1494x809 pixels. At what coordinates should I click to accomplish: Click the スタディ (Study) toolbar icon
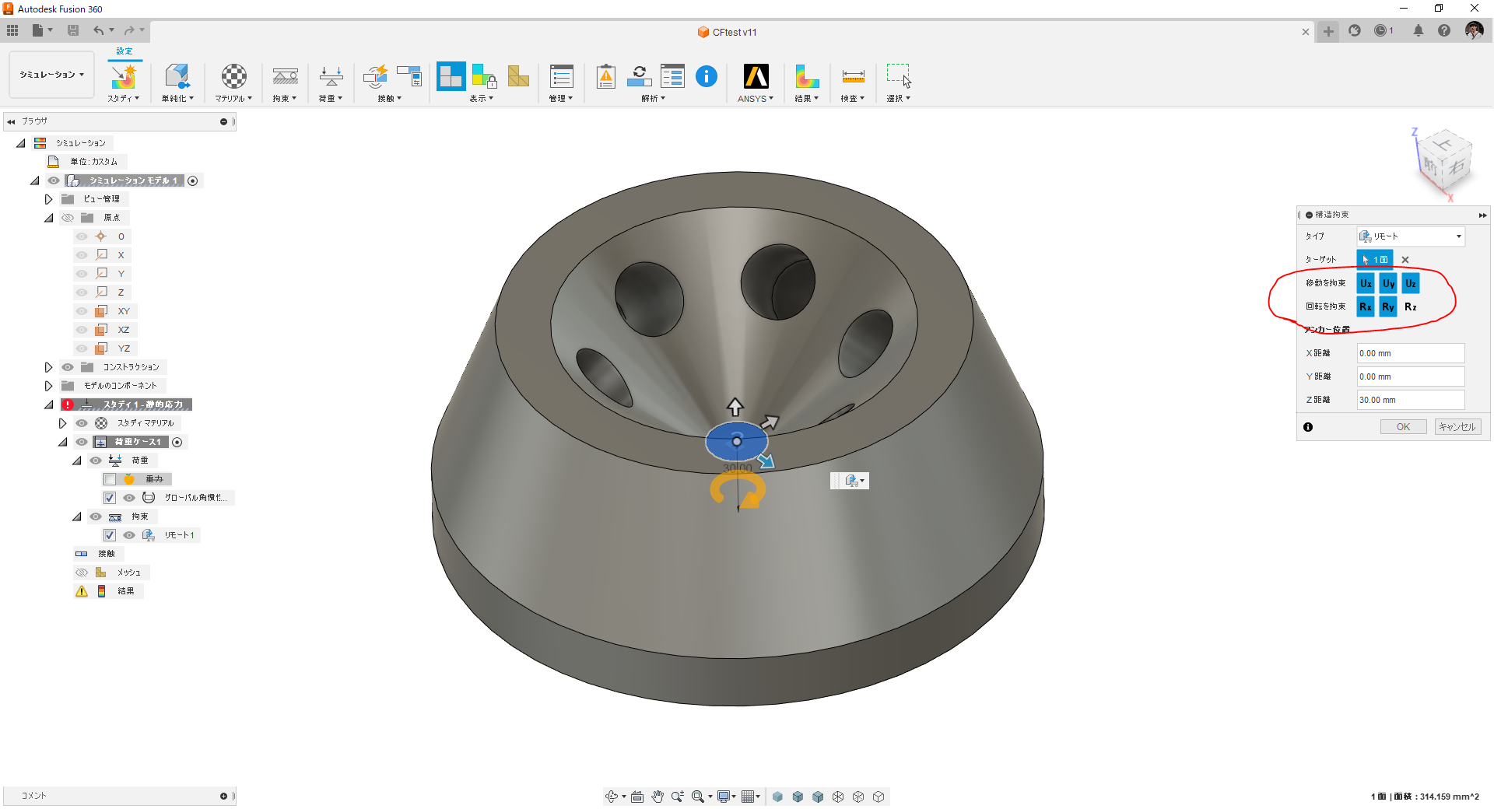(x=123, y=77)
